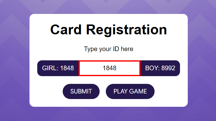Screen dimensions: 216x121
Task: Click the word 'Card' in the title
Action: (x=66, y=30)
